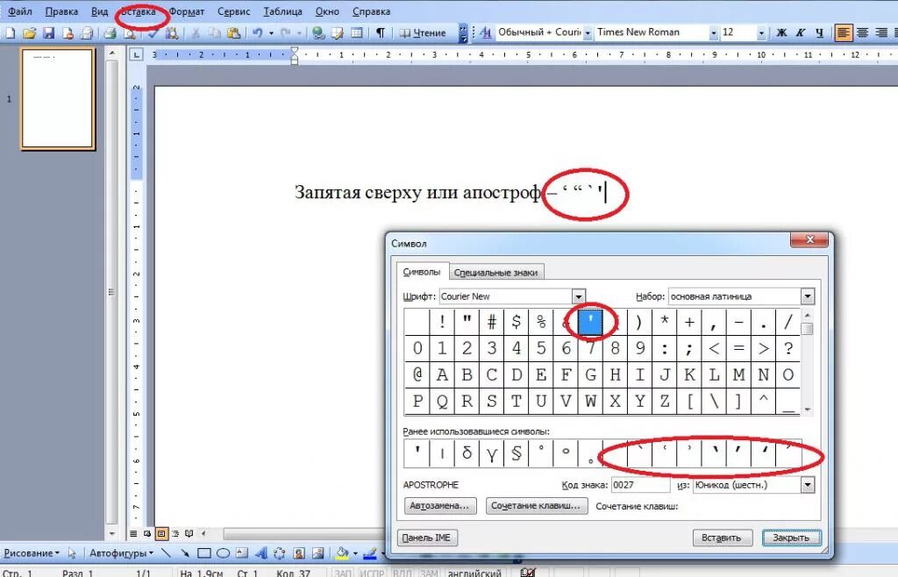Select the 'Символы' tab
The height and width of the screenshot is (577, 898).
coord(422,272)
